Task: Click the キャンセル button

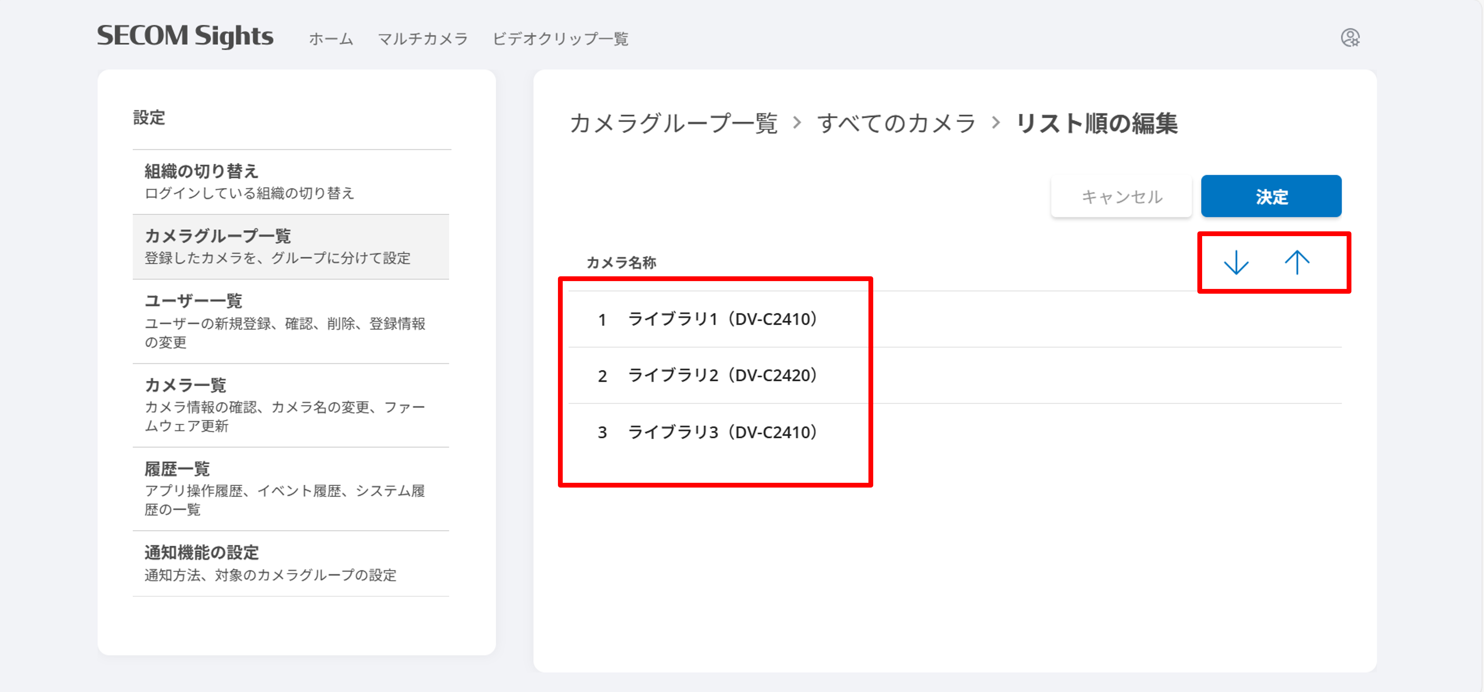Action: (x=1121, y=196)
